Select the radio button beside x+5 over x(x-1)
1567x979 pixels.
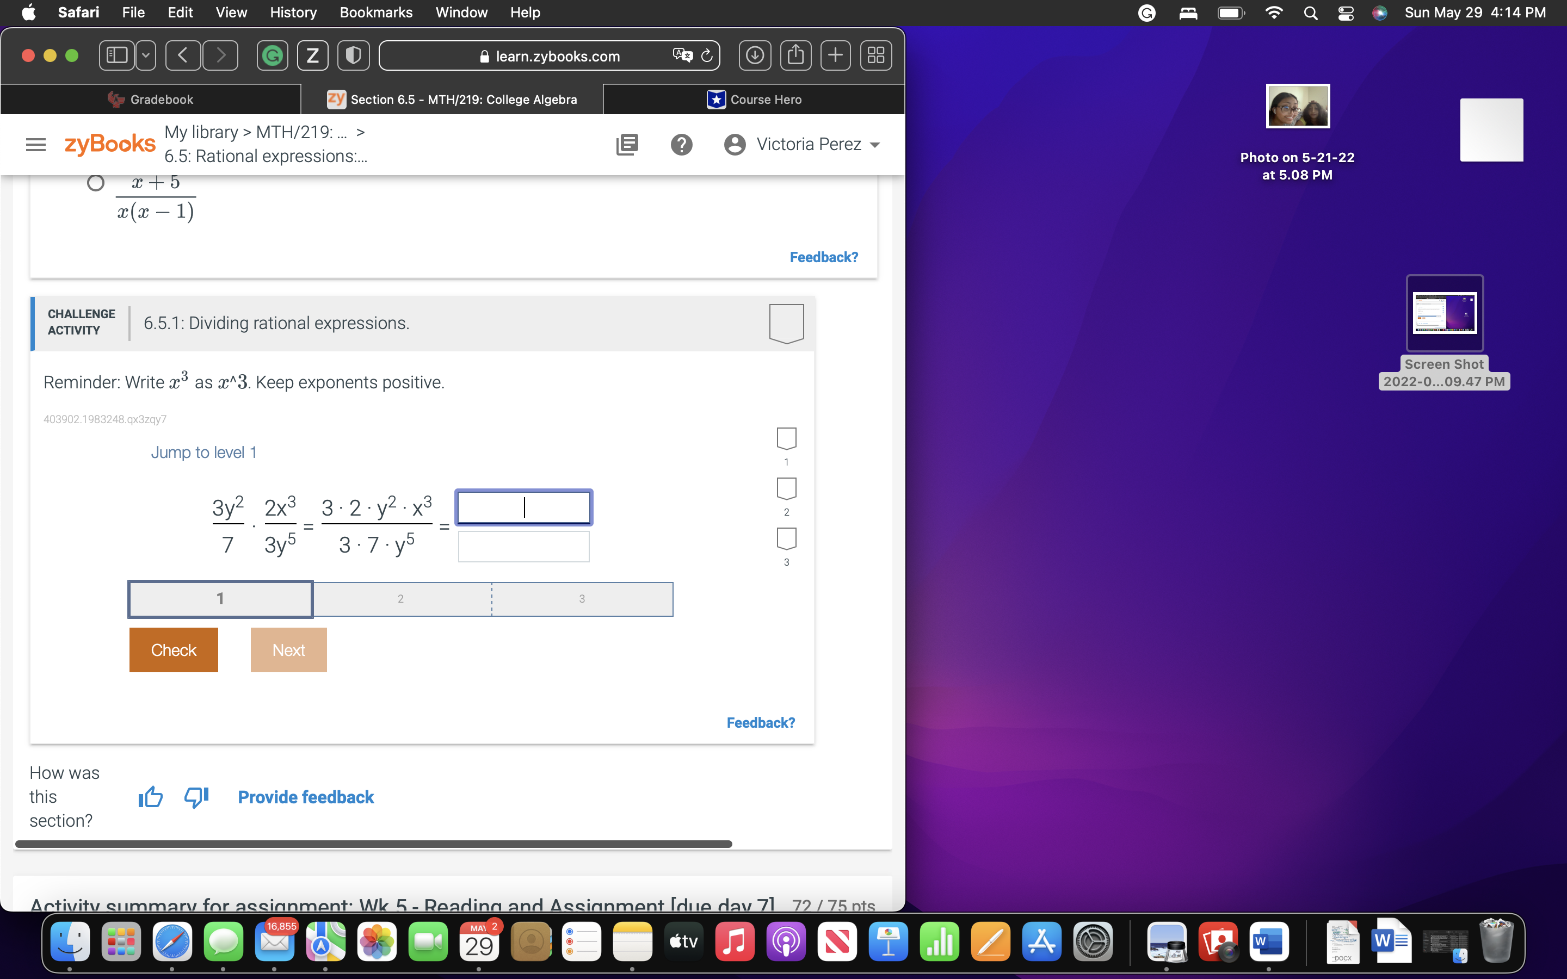coord(95,183)
